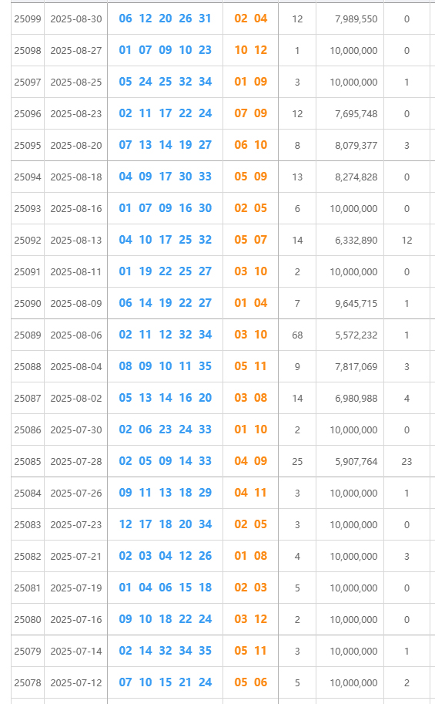
Task: Select issue 25083
Action: point(28,524)
